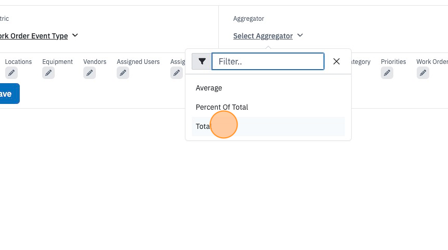Image resolution: width=448 pixels, height=250 pixels.
Task: Click pencil icon beside the dropdown panel
Action: [x=177, y=73]
